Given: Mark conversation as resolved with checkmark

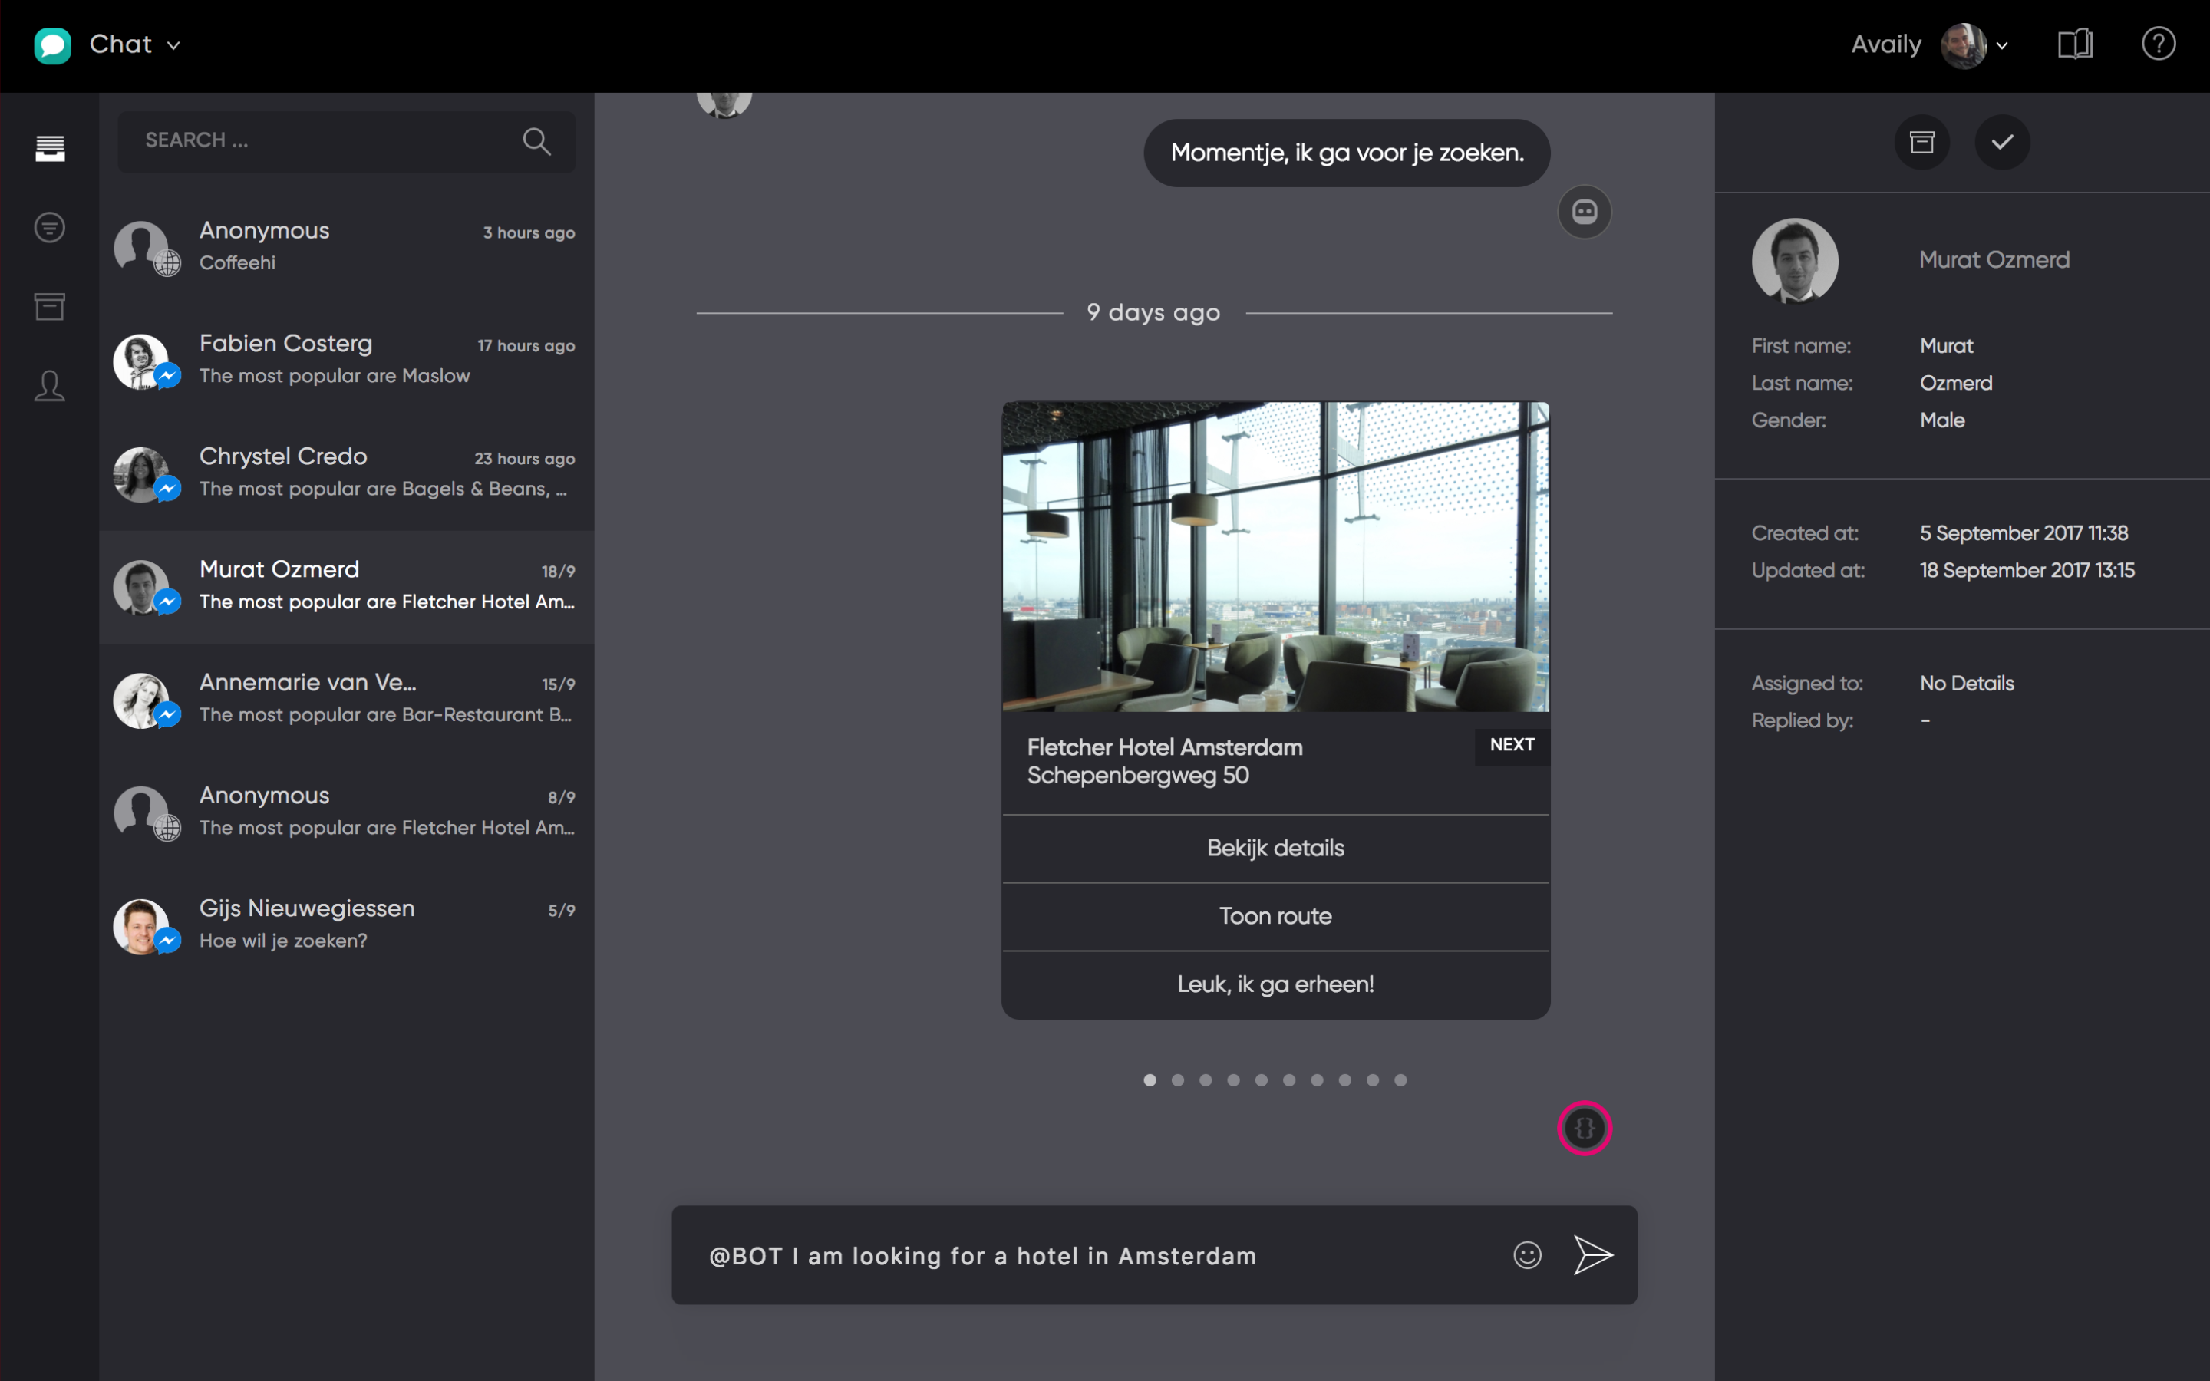Looking at the screenshot, I should pyautogui.click(x=2002, y=142).
